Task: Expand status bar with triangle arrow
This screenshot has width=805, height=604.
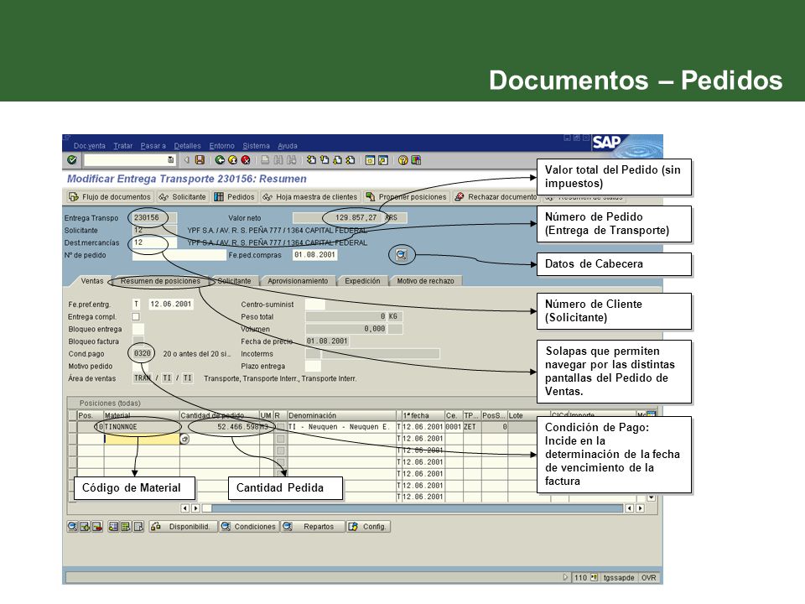Action: (x=565, y=577)
